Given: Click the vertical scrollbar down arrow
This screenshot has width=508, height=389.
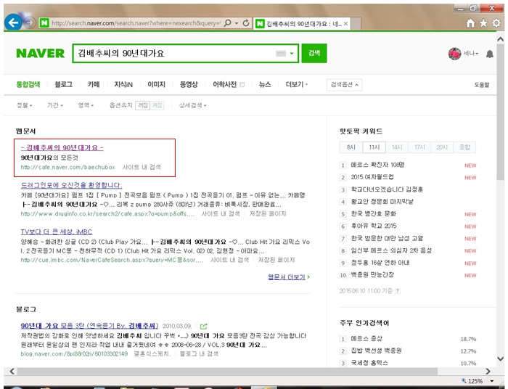Looking at the screenshot, I should pos(501,359).
